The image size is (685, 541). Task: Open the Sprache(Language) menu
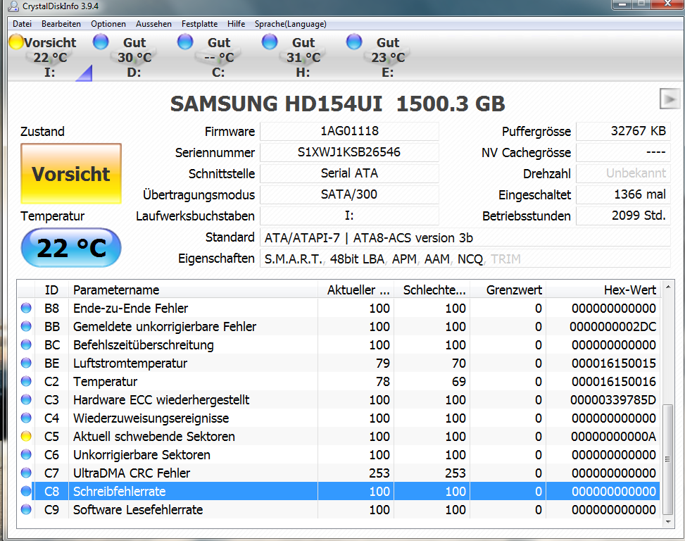(291, 24)
